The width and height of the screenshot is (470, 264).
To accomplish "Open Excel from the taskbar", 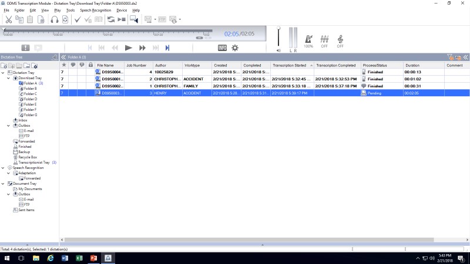I will pyautogui.click(x=79, y=258).
